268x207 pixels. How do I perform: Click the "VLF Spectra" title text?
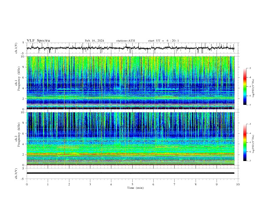click(38, 41)
